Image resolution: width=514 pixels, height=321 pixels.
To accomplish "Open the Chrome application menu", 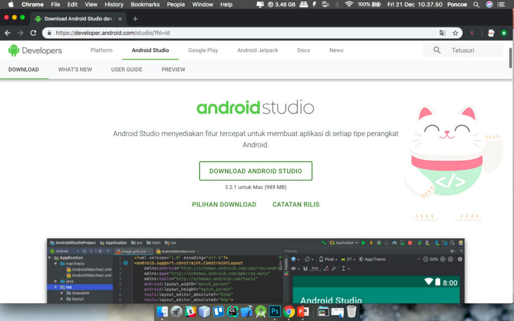I will coord(33,4).
